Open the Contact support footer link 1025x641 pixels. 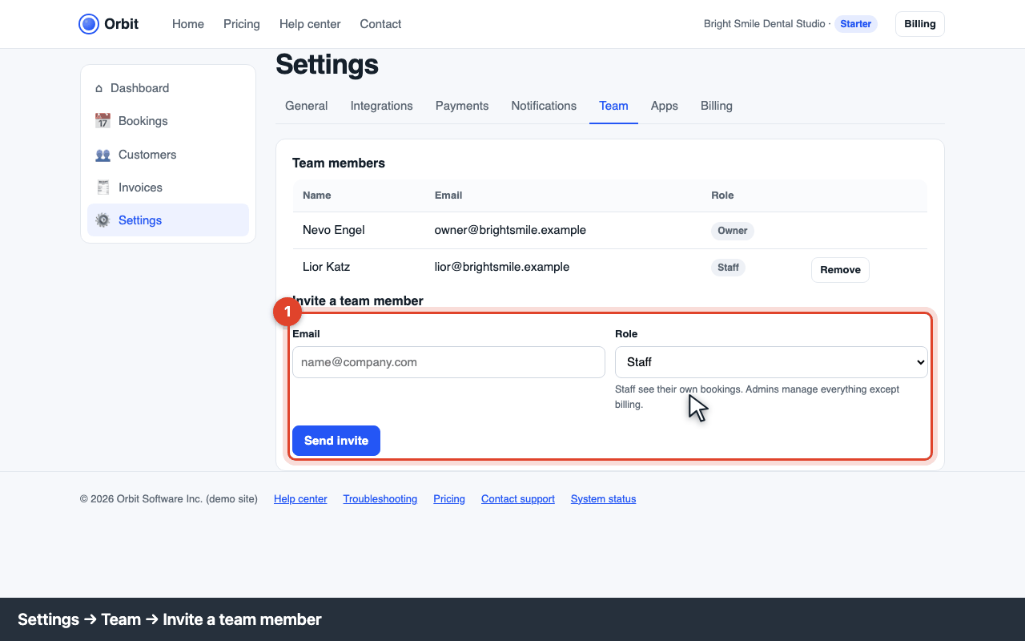point(518,499)
